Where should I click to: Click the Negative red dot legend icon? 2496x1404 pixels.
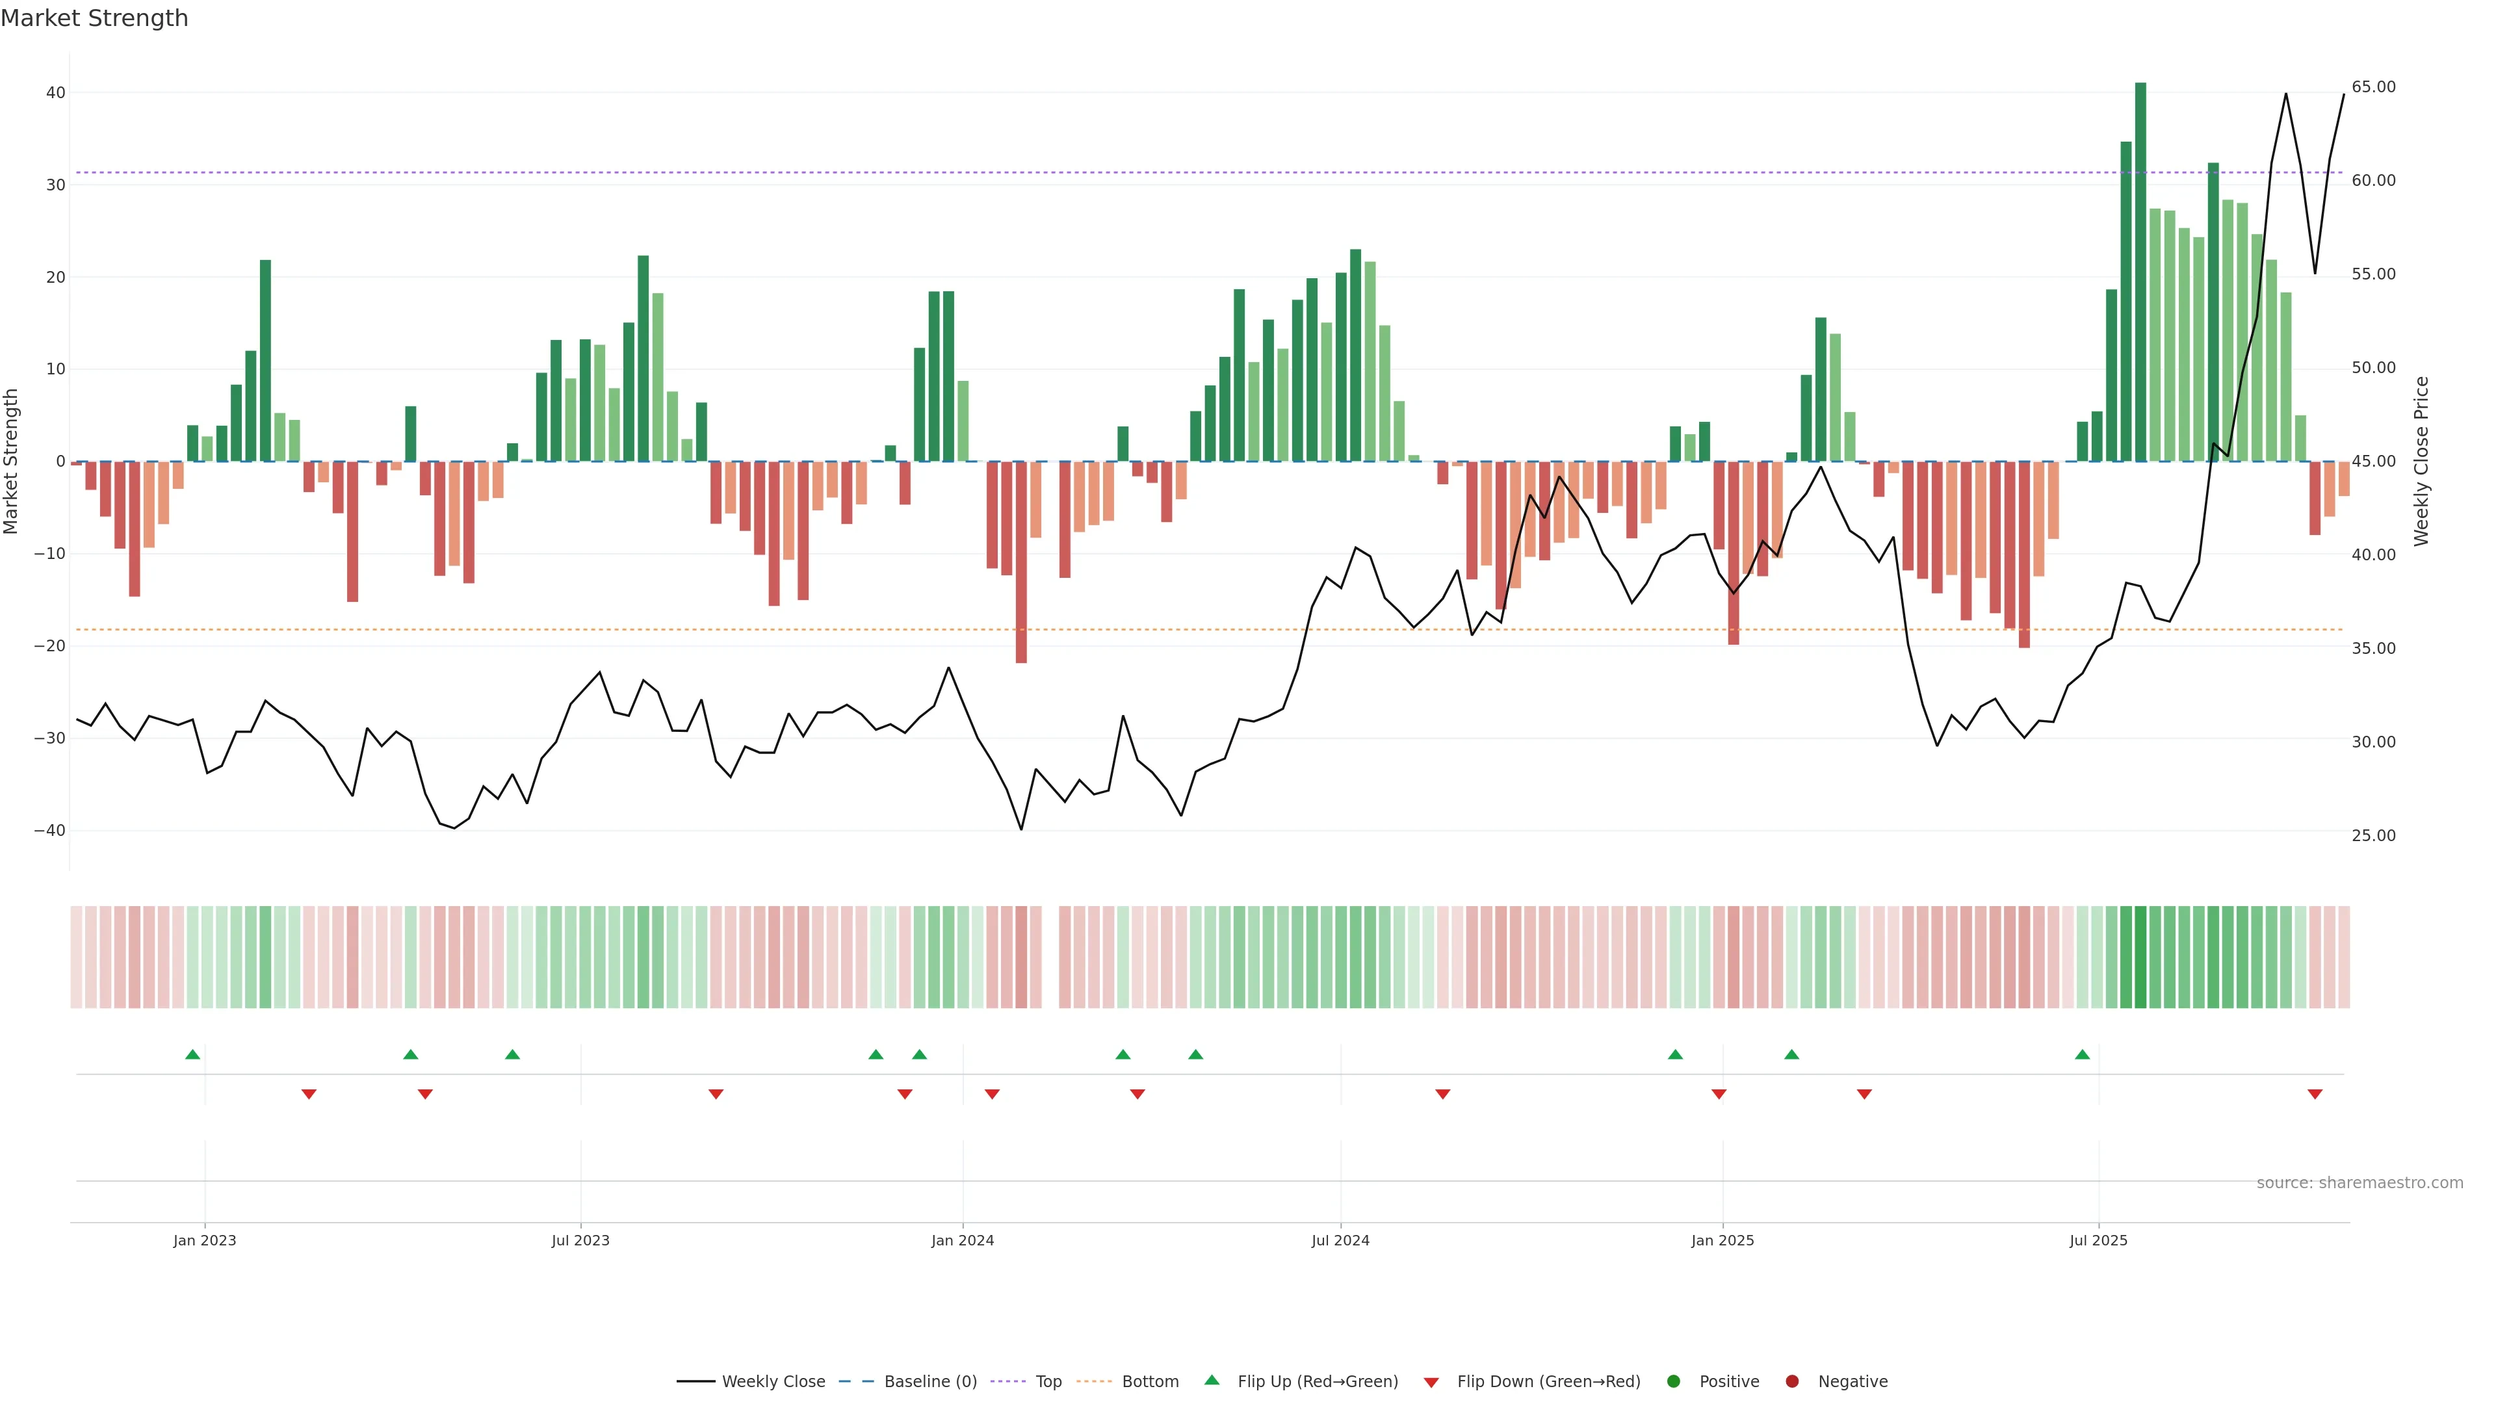(1791, 1381)
